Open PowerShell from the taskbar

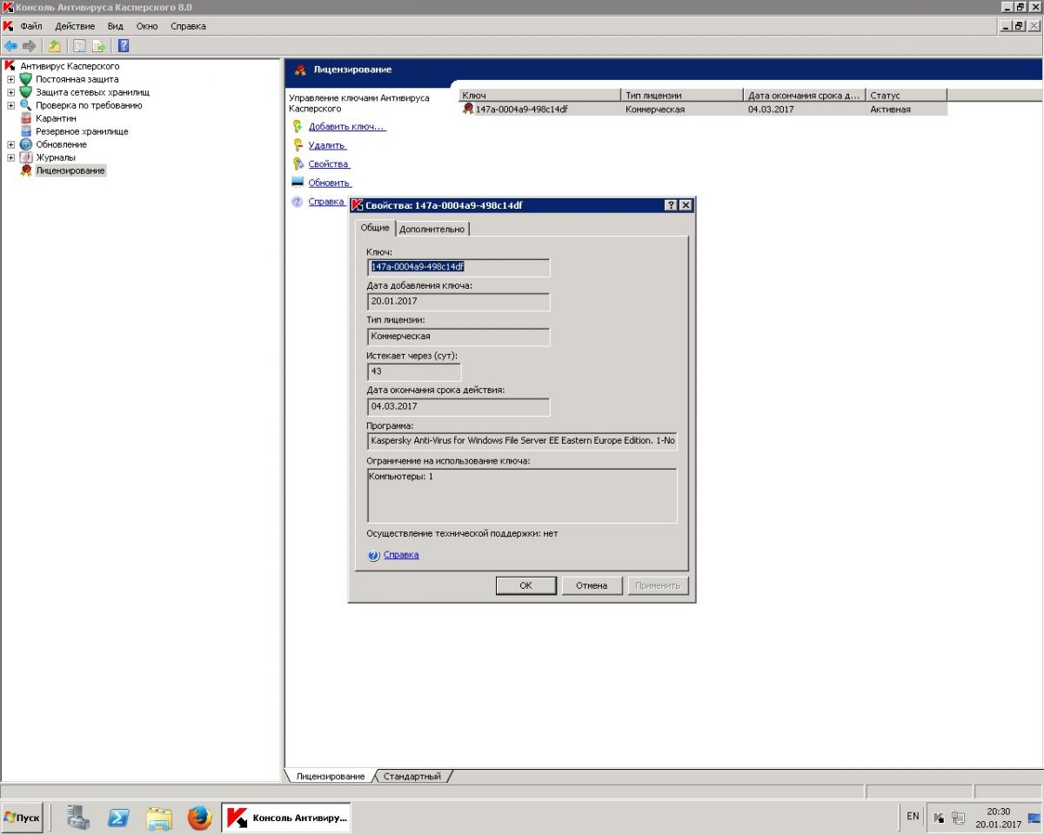click(x=119, y=818)
